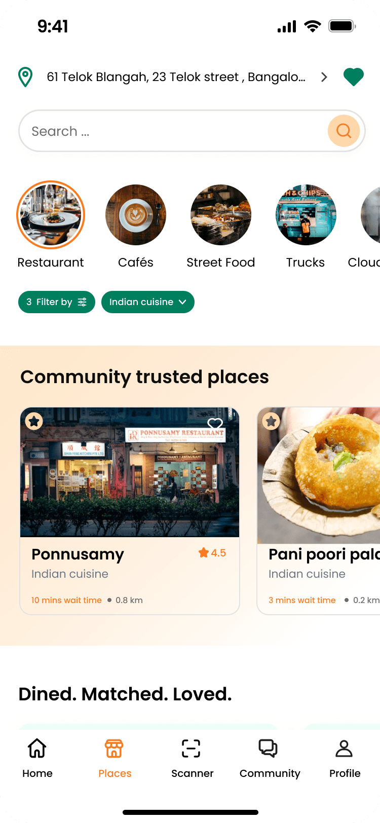The width and height of the screenshot is (380, 823).
Task: Click the green location pin icon
Action: [25, 77]
